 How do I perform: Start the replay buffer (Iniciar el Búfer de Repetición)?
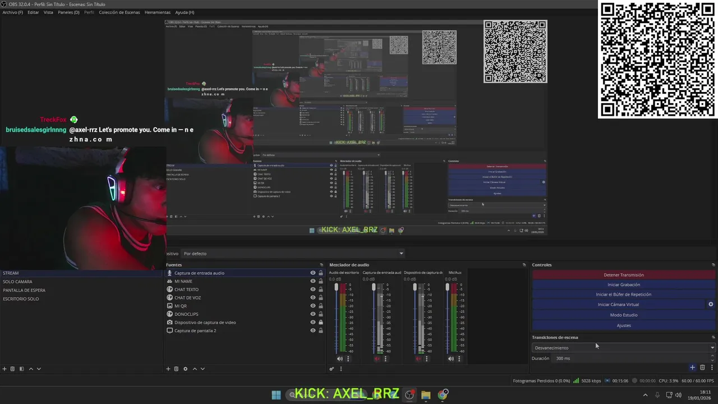pyautogui.click(x=624, y=294)
